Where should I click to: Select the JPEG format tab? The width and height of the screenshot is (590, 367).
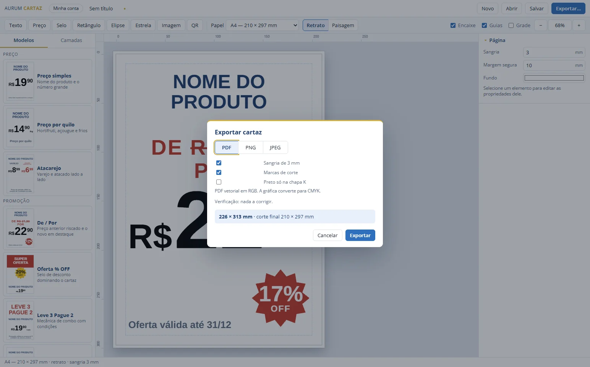(275, 147)
